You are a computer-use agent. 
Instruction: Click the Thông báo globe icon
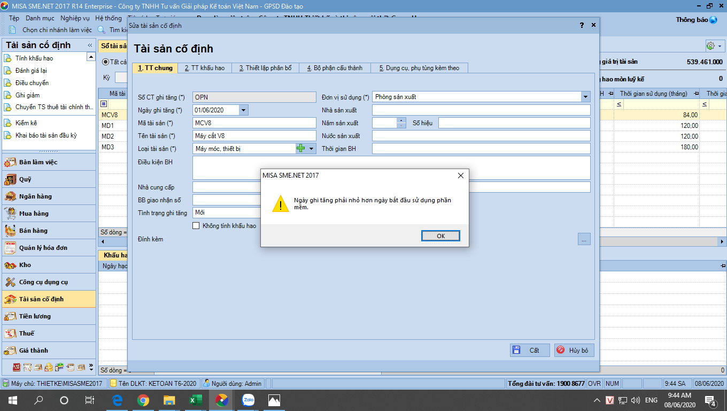[713, 20]
